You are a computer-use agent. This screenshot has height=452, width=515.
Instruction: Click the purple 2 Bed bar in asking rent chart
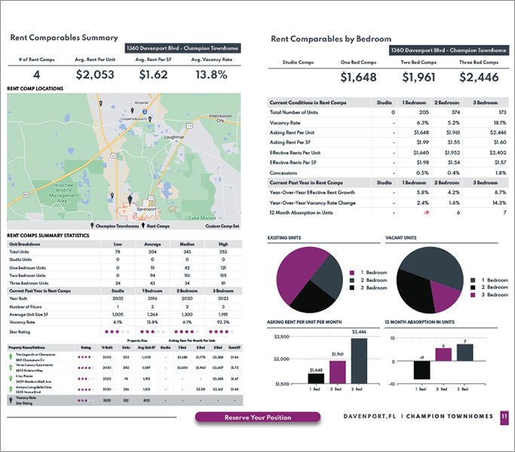tap(337, 371)
